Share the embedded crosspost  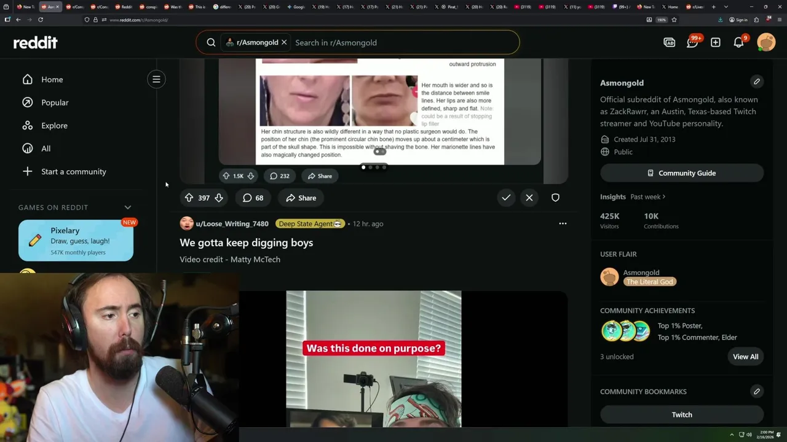click(320, 176)
